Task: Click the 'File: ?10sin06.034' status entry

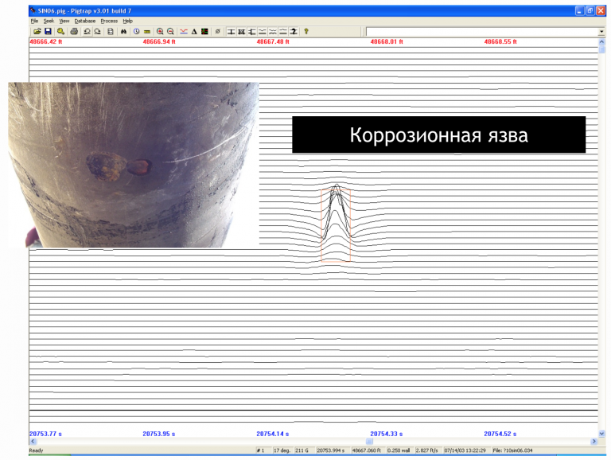Action: [512, 450]
